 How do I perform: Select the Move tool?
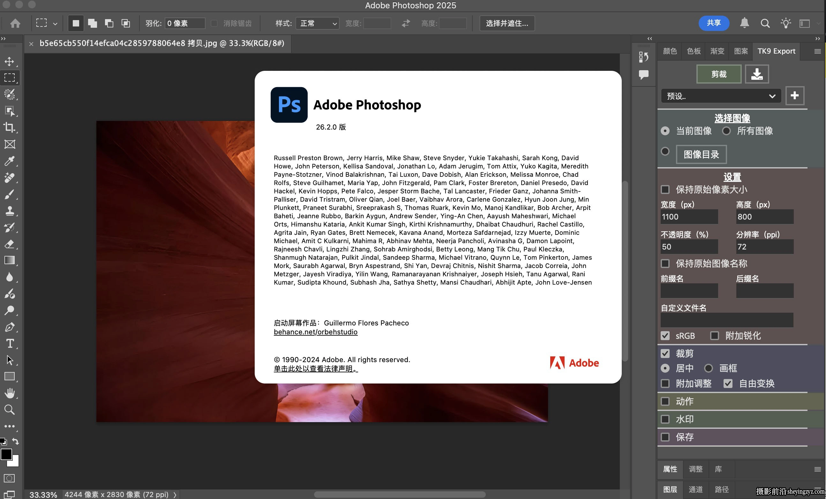9,61
